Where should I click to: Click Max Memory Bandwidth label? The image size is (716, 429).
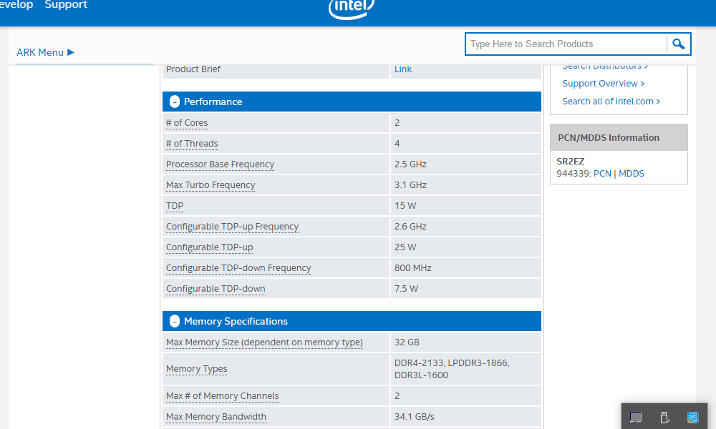(216, 417)
